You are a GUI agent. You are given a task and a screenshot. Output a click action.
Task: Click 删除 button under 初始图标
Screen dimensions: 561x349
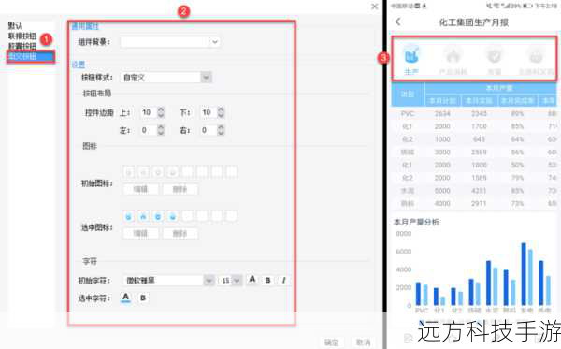180,189
